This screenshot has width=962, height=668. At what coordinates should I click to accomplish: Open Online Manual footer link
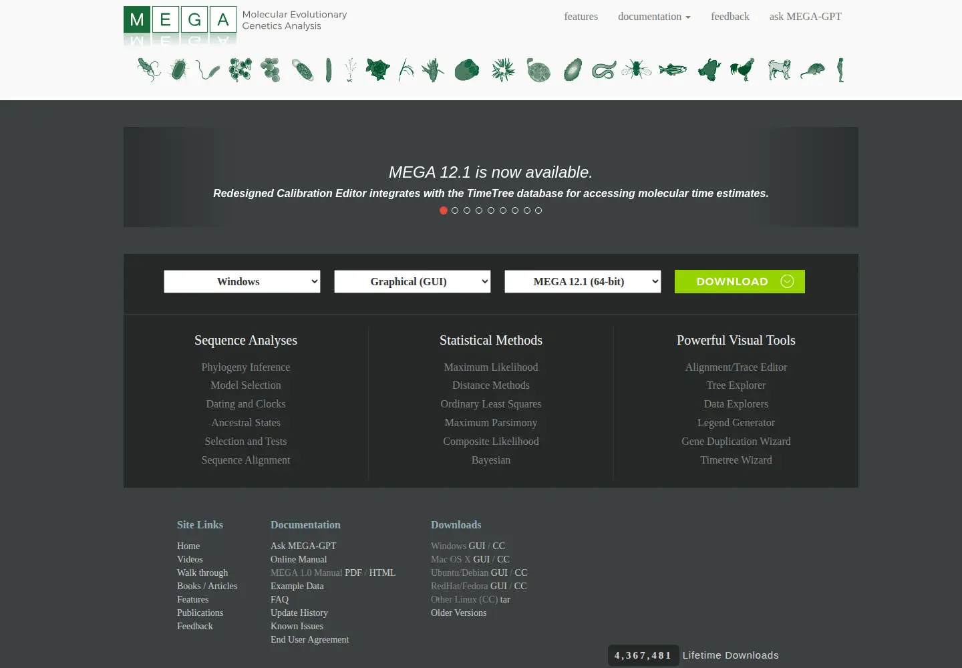tap(299, 559)
